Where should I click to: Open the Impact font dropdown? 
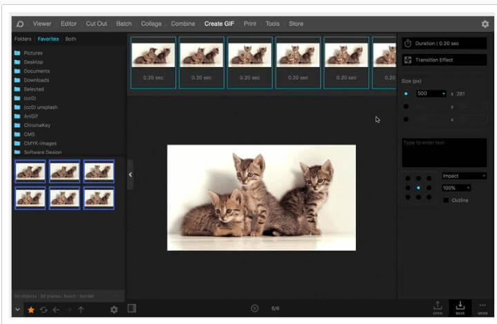coord(464,175)
